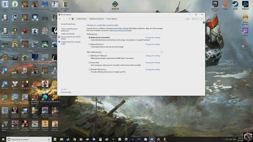Open the Poly Universe desktop shortcut

[x=45, y=98]
